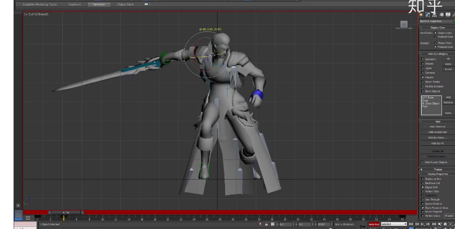Toggle the Geometry hide category checkbox
This screenshot has width=455, height=229.
pyautogui.click(x=422, y=59)
